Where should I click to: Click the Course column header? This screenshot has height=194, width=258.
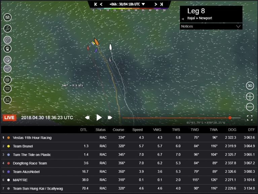(118, 130)
